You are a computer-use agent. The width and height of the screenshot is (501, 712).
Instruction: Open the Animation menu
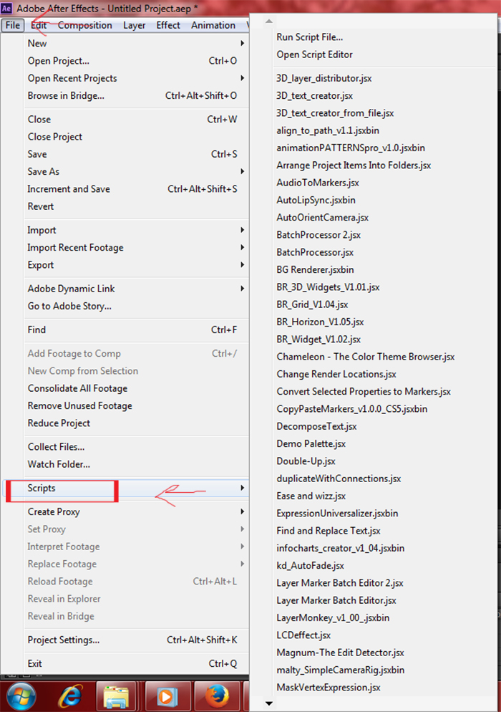click(213, 25)
